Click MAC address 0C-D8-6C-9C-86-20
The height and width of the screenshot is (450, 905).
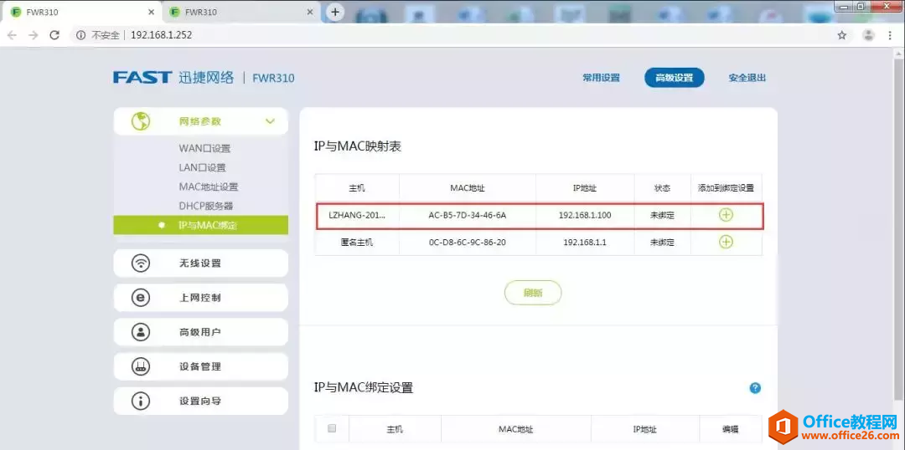[468, 242]
